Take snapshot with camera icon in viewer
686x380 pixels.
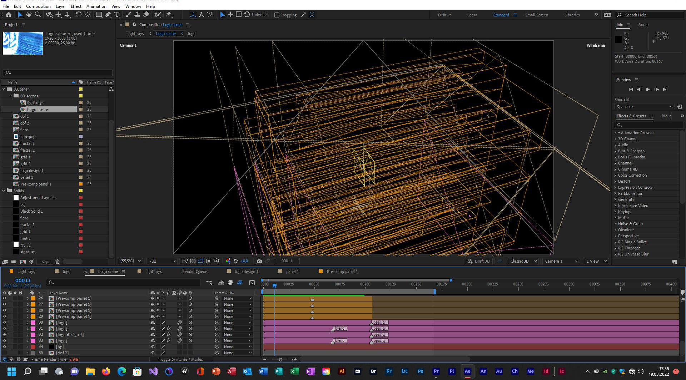click(259, 261)
